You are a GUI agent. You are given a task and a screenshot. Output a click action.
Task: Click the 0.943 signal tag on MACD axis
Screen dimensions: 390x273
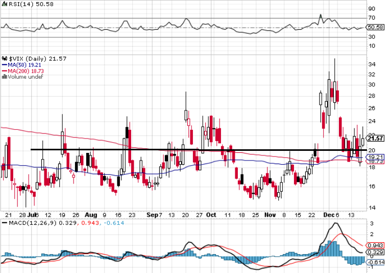click(x=376, y=245)
